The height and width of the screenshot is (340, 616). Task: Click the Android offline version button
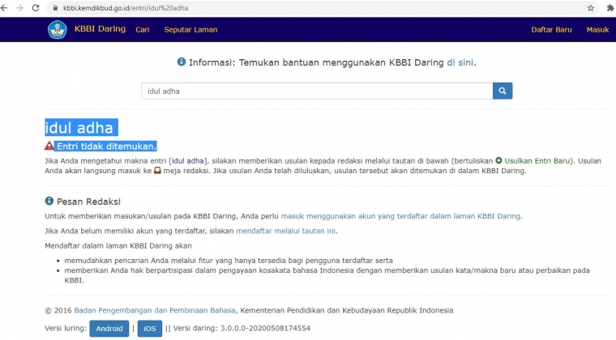(109, 329)
